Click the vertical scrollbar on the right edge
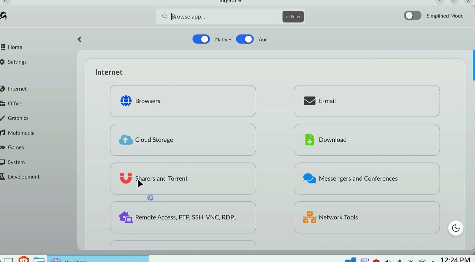Viewport: 475px width, 262px height. pos(474,65)
